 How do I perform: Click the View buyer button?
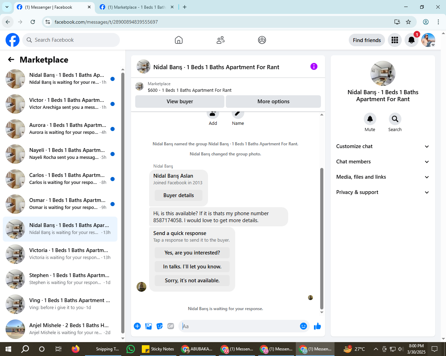pyautogui.click(x=180, y=102)
